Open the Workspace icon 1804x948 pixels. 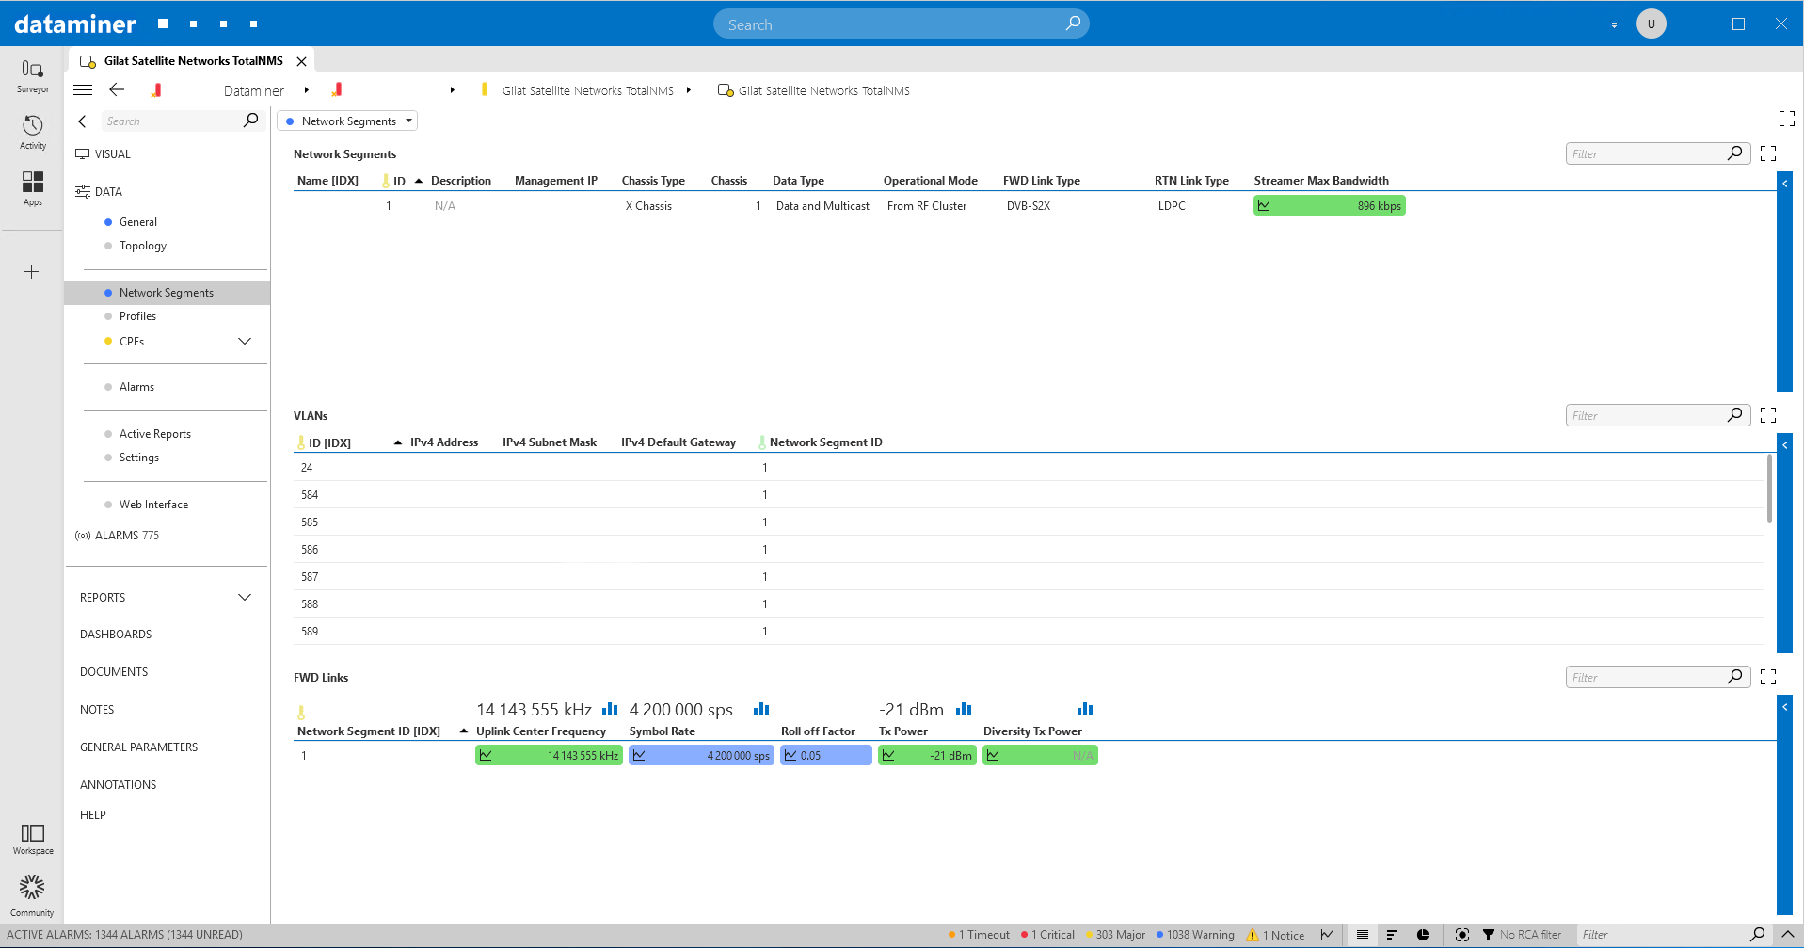(x=32, y=839)
